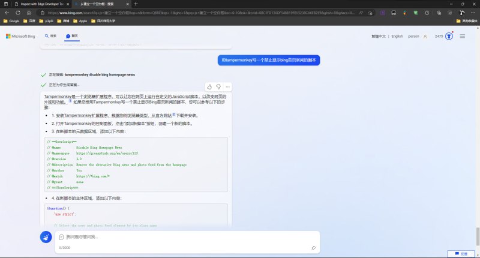Open the circular-arrows extension icon

coord(427,13)
